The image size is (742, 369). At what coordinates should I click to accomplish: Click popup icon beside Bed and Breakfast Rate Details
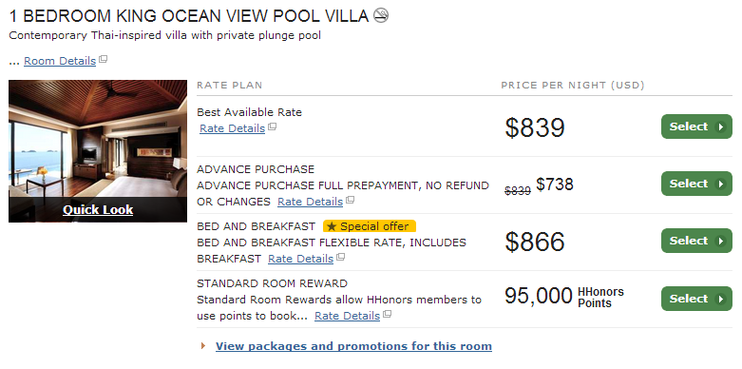340,258
